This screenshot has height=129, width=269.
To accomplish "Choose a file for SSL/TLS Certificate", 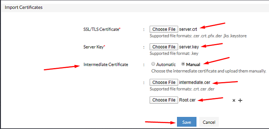I will pyautogui.click(x=164, y=29).
